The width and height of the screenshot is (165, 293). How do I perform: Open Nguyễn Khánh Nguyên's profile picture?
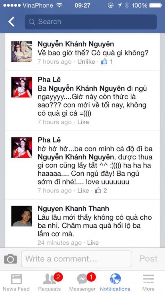coord(22,51)
